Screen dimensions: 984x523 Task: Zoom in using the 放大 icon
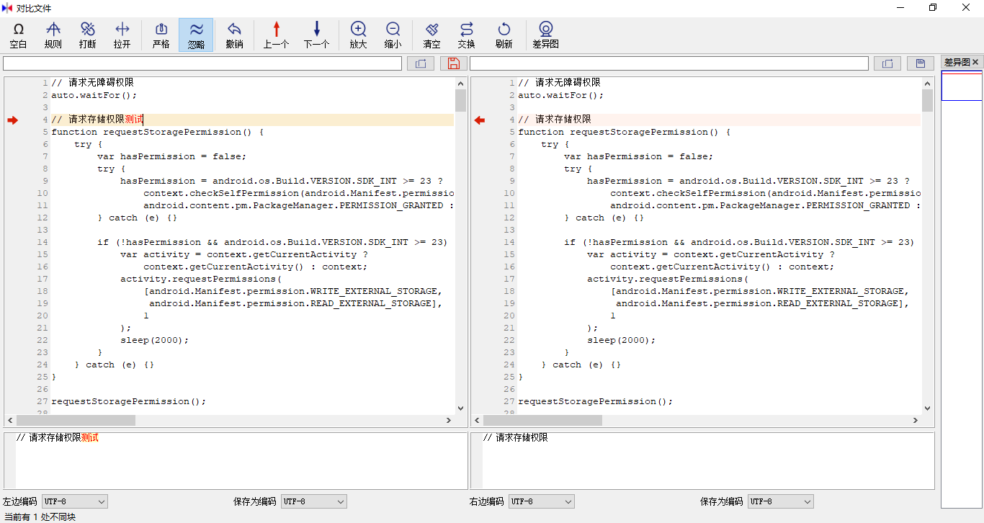coord(358,35)
